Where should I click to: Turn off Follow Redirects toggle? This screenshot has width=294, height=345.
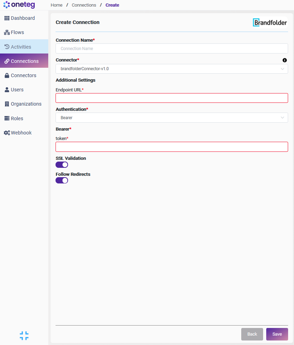(x=62, y=180)
